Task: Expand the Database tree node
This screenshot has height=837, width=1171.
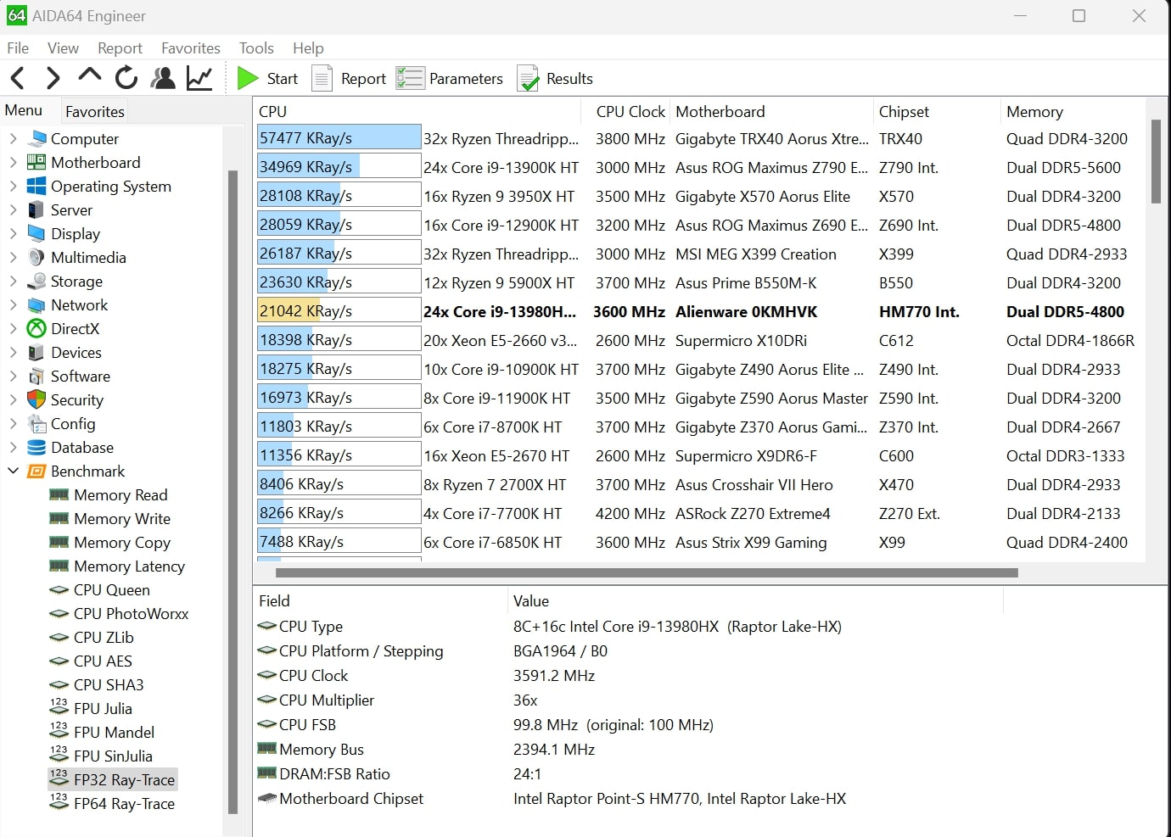Action: click(x=13, y=447)
